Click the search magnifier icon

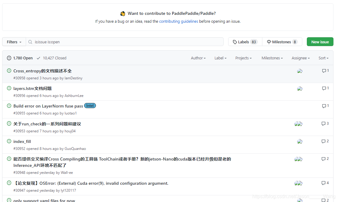click(30, 42)
